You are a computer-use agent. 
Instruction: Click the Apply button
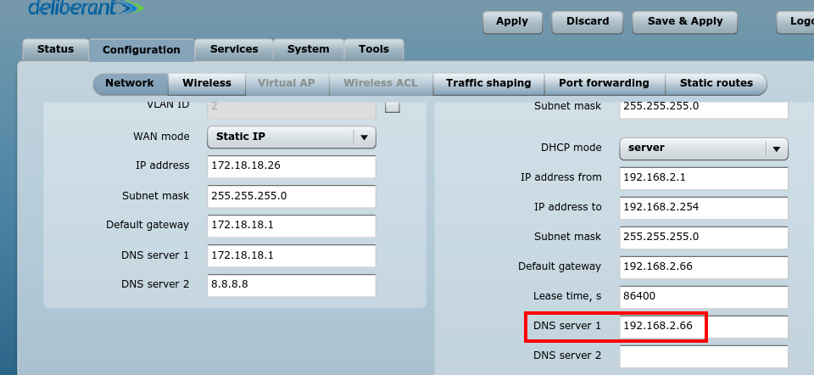[512, 22]
